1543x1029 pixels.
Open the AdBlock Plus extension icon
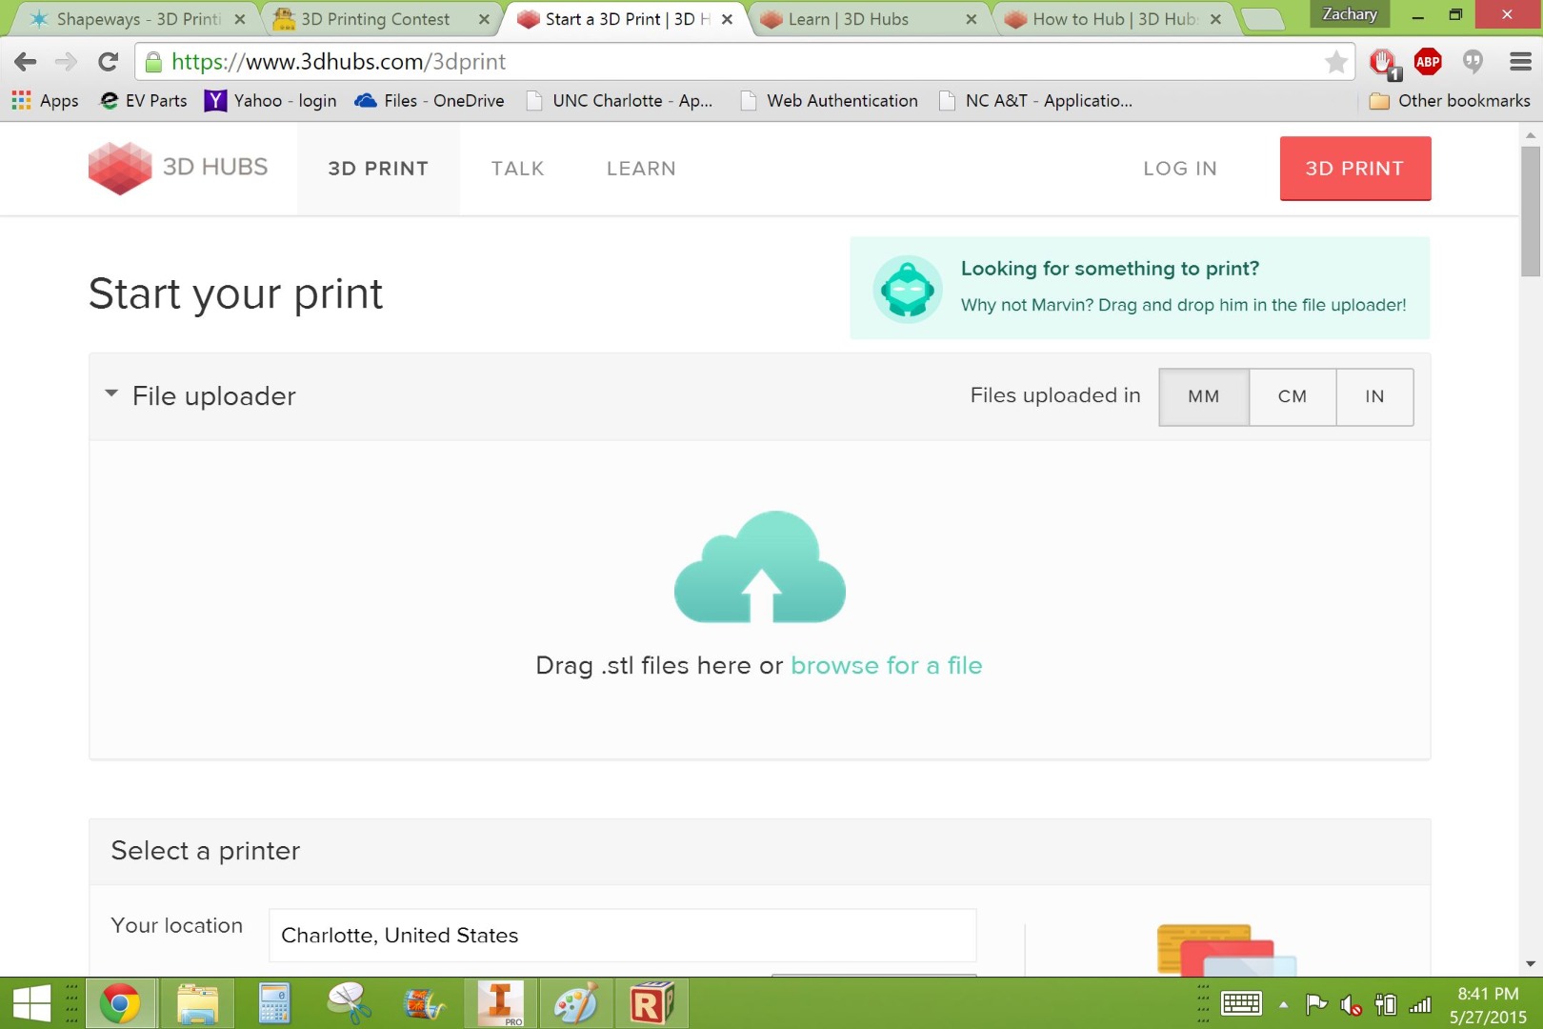1427,62
